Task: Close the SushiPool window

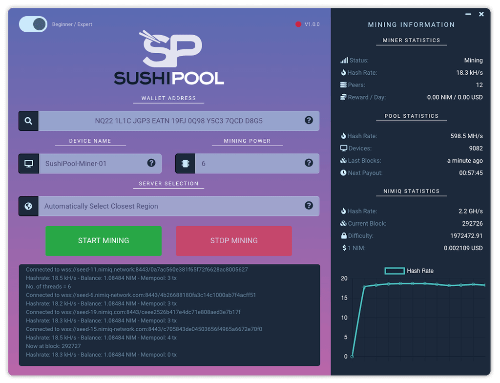Action: point(481,14)
